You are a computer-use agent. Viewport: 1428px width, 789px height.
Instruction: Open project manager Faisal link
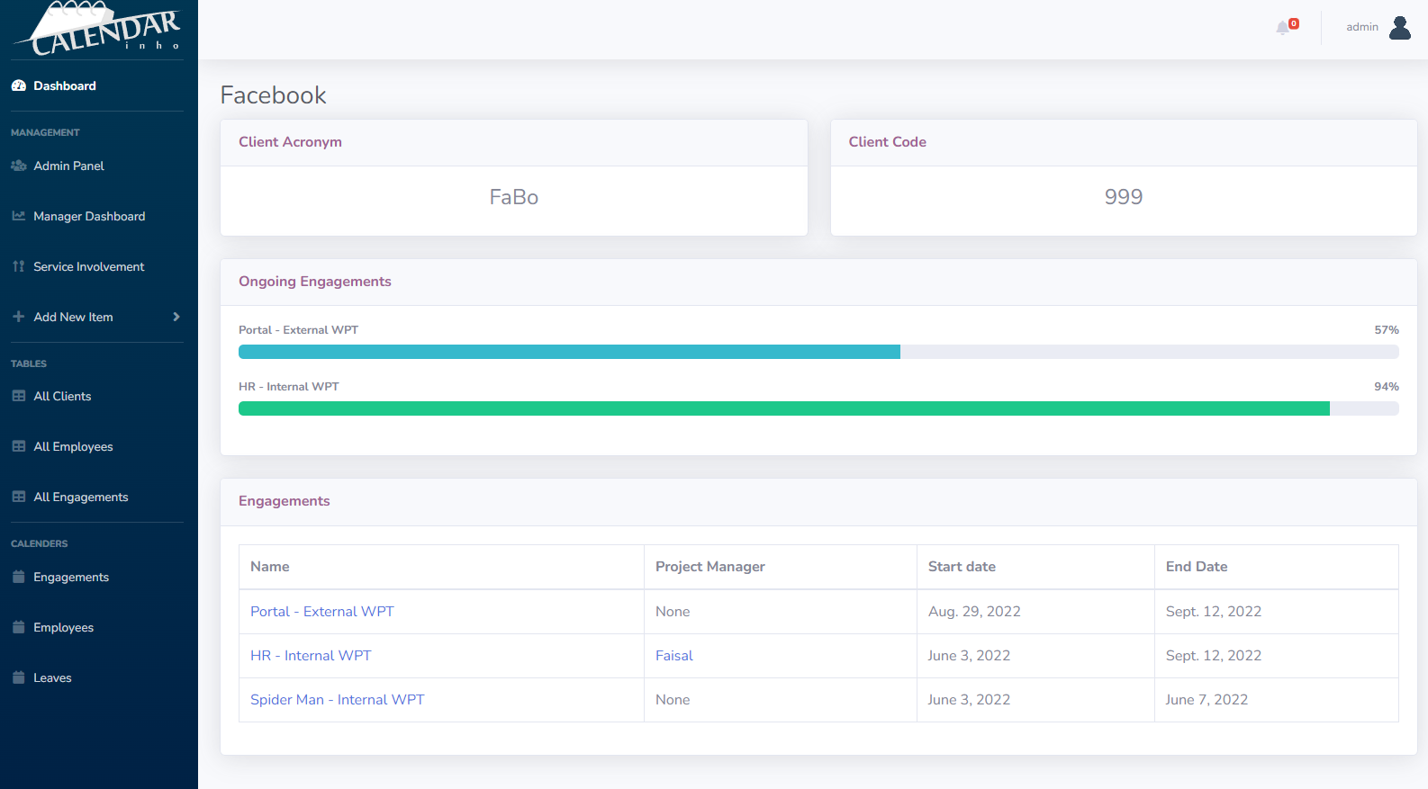click(x=674, y=656)
